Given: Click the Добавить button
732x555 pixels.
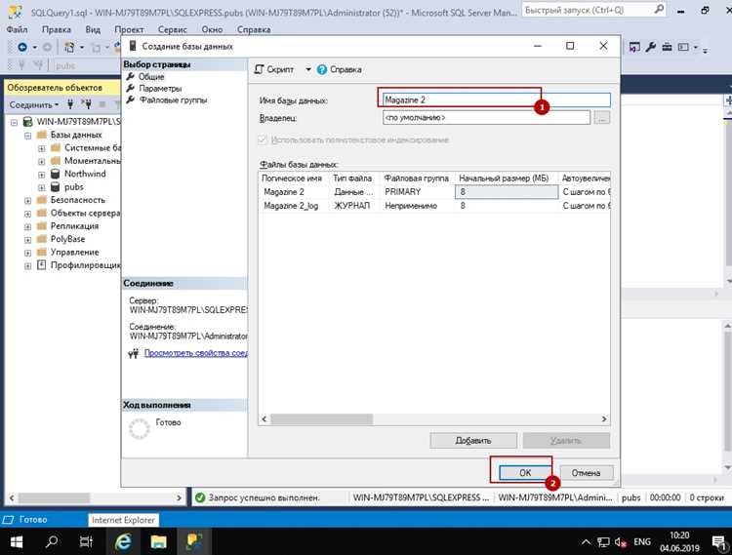Looking at the screenshot, I should click(x=473, y=440).
